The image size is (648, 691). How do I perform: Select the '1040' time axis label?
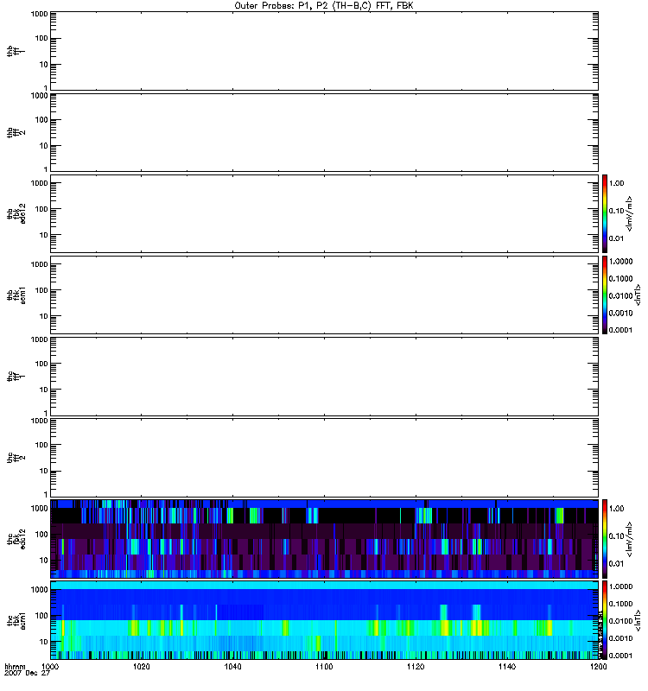[232, 667]
